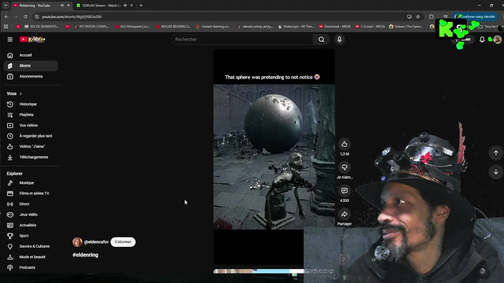504x283 pixels.
Task: Start voice search with the microphone icon
Action: tap(339, 39)
